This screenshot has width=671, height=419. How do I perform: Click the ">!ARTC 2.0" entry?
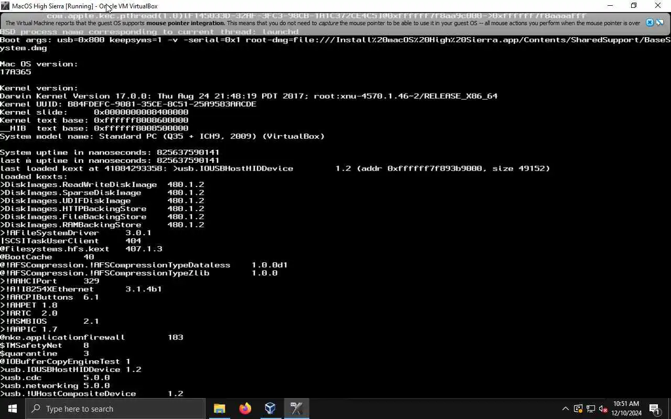click(x=28, y=313)
